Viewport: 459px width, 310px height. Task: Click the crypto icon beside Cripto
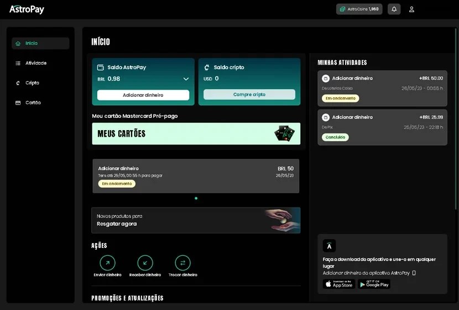click(x=18, y=83)
